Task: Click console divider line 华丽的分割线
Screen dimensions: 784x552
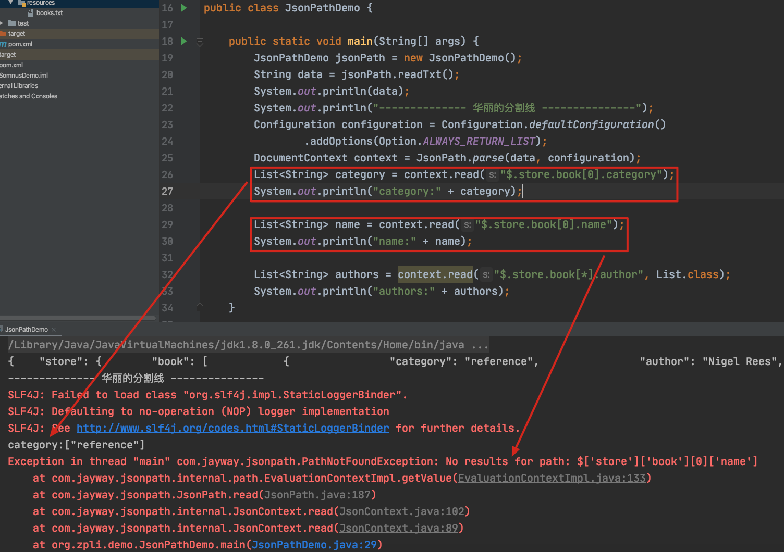Action: pos(136,378)
